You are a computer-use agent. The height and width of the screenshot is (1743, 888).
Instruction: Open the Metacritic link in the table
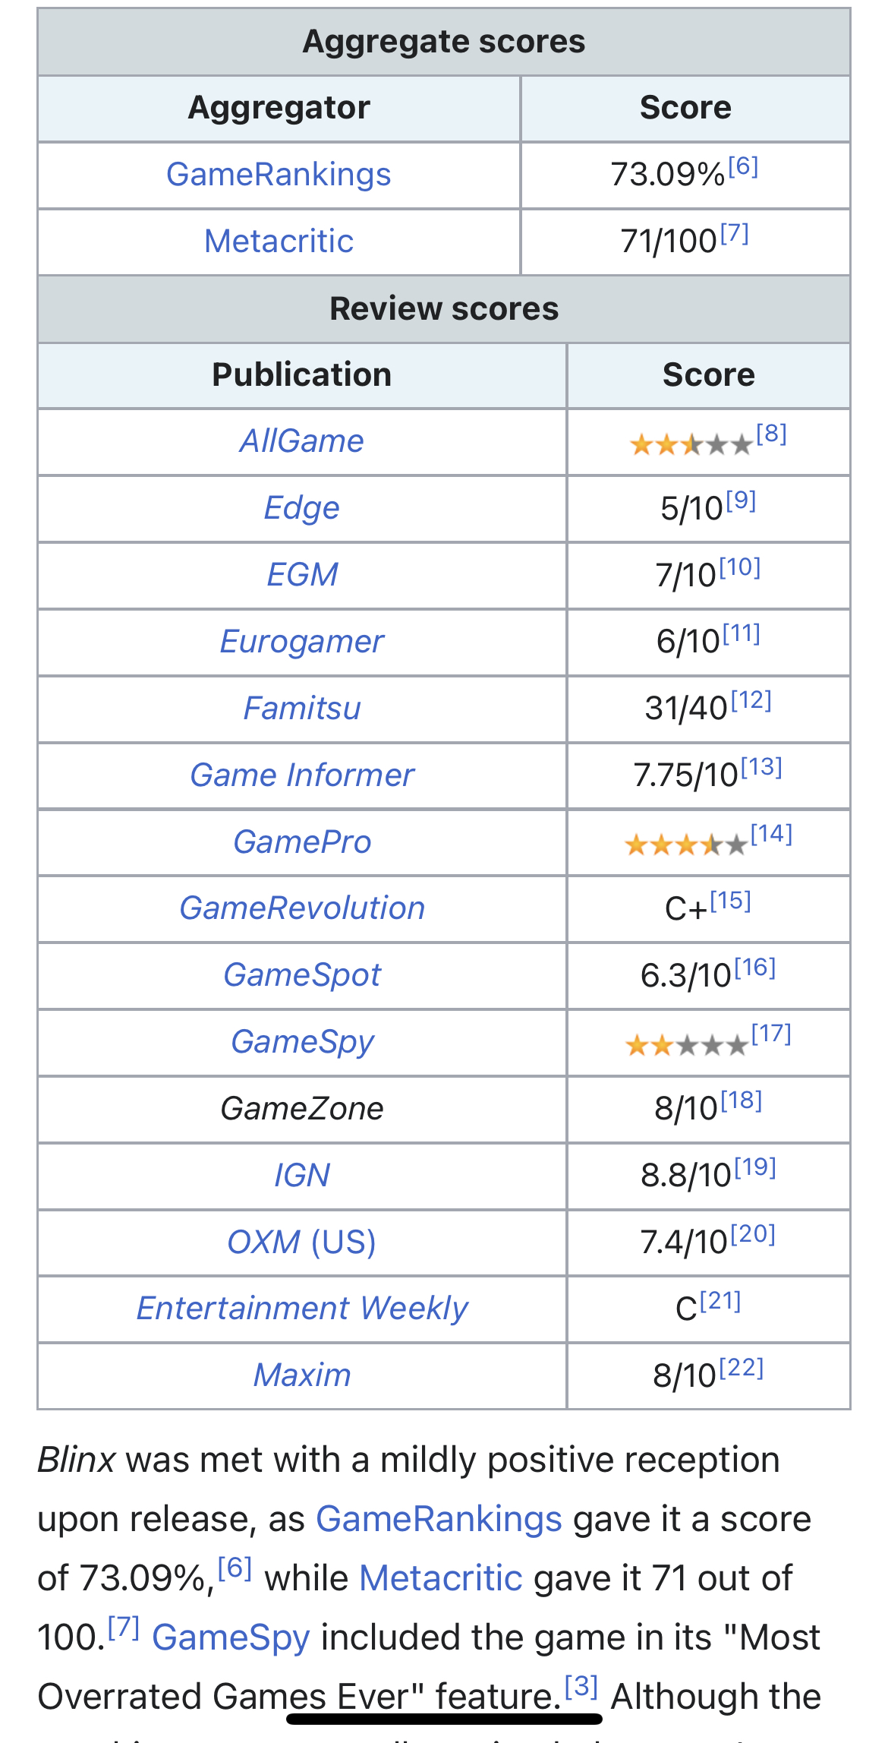(279, 242)
